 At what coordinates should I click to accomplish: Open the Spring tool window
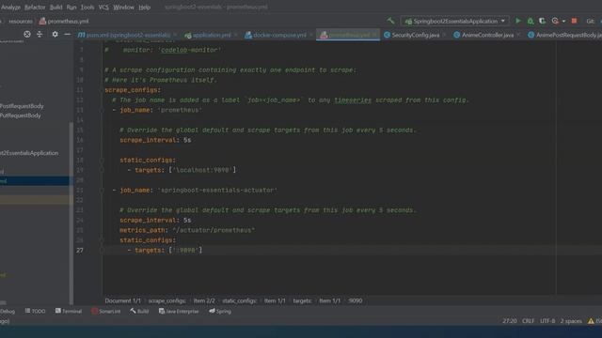pyautogui.click(x=220, y=311)
